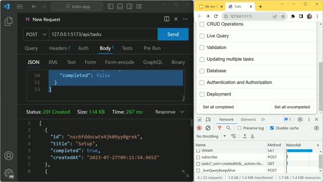
Task: Open a new Chrome tab
Action: tap(260, 7)
